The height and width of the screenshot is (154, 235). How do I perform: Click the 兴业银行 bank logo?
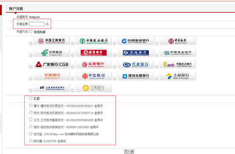click(x=136, y=64)
